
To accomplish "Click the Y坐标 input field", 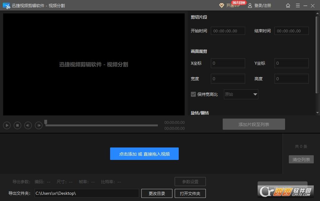I will coord(291,63).
